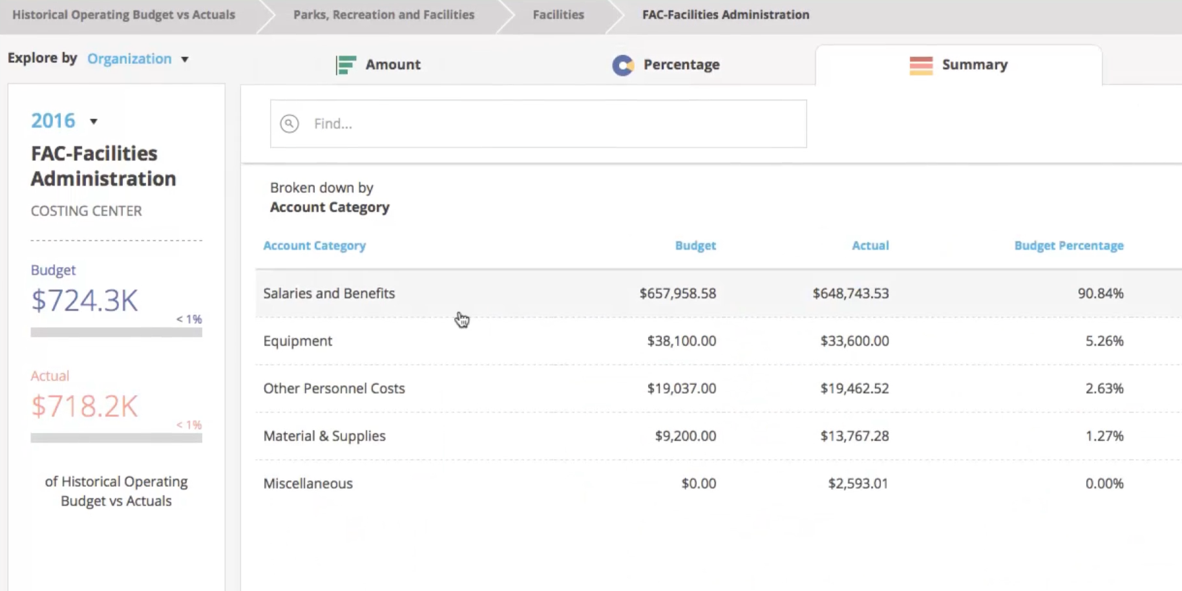The height and width of the screenshot is (591, 1182).
Task: Open the 2016 year dropdown arrow
Action: click(94, 122)
